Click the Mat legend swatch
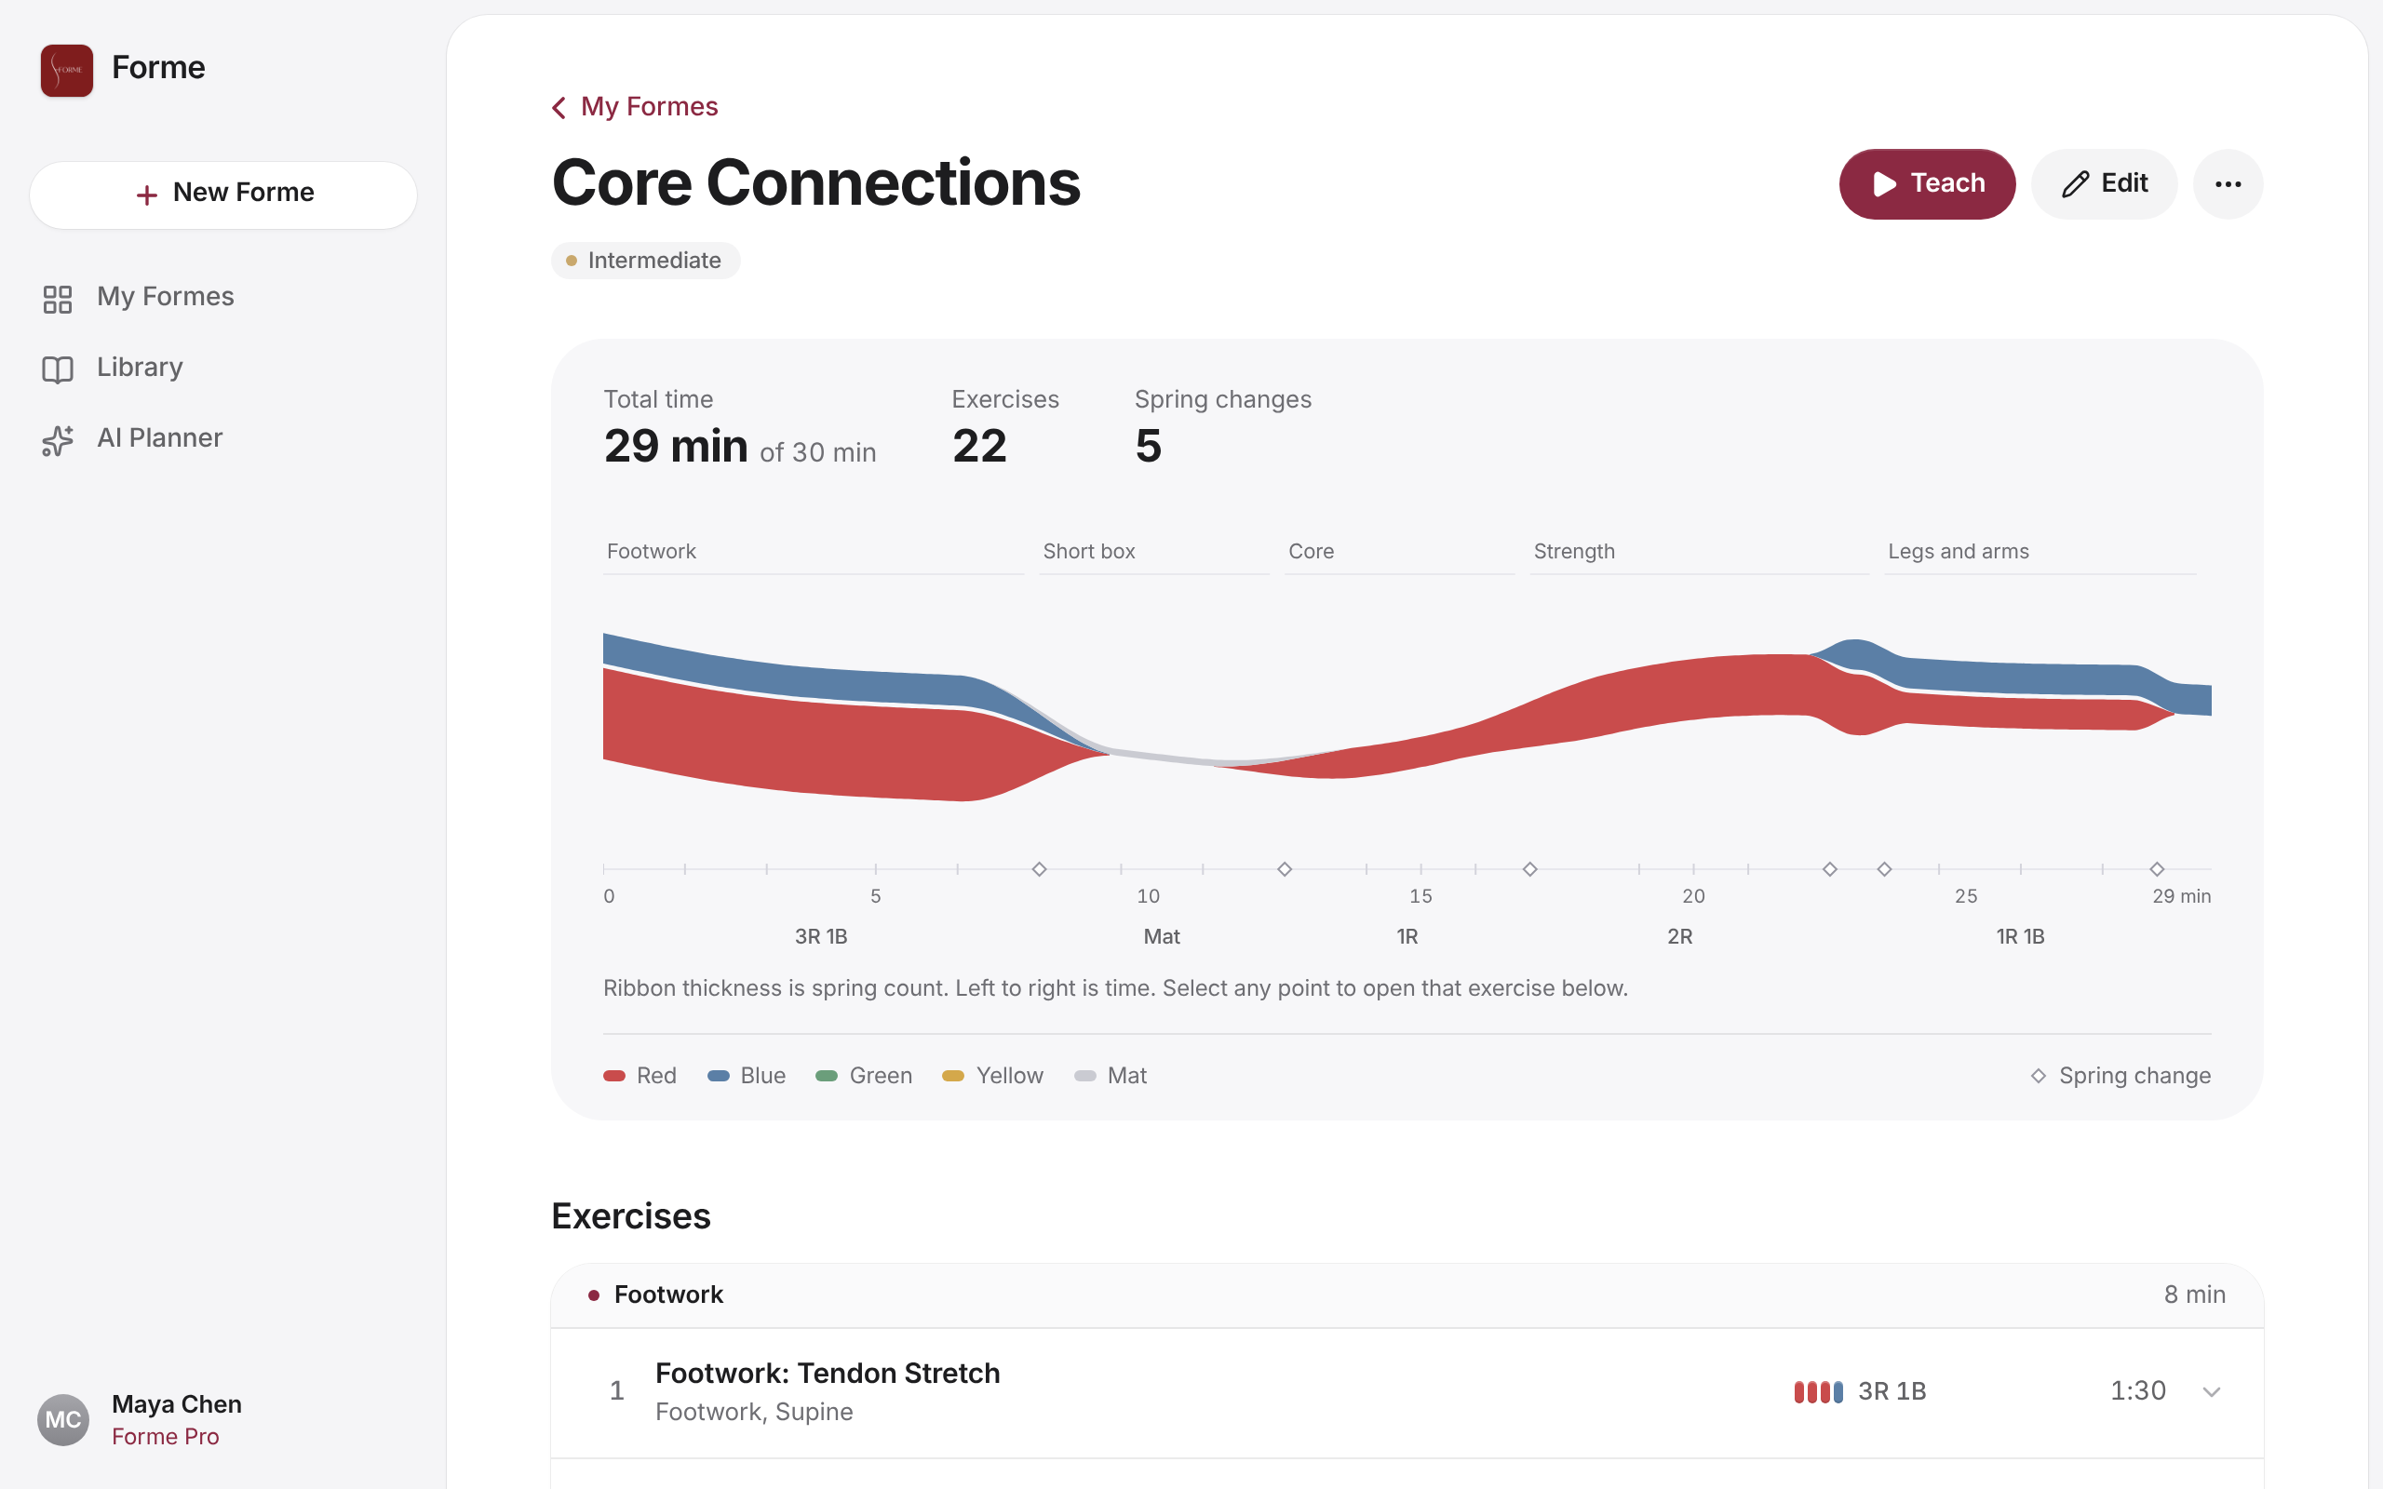 point(1084,1076)
